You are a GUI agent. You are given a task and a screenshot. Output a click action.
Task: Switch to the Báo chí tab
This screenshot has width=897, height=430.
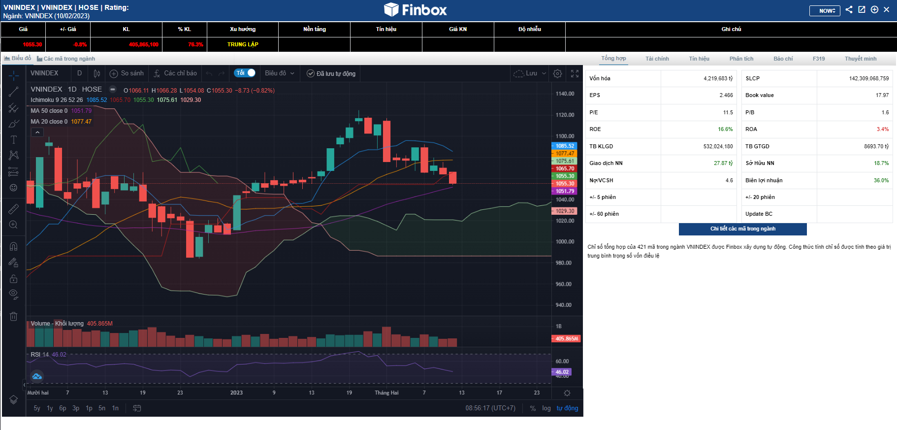coord(783,59)
